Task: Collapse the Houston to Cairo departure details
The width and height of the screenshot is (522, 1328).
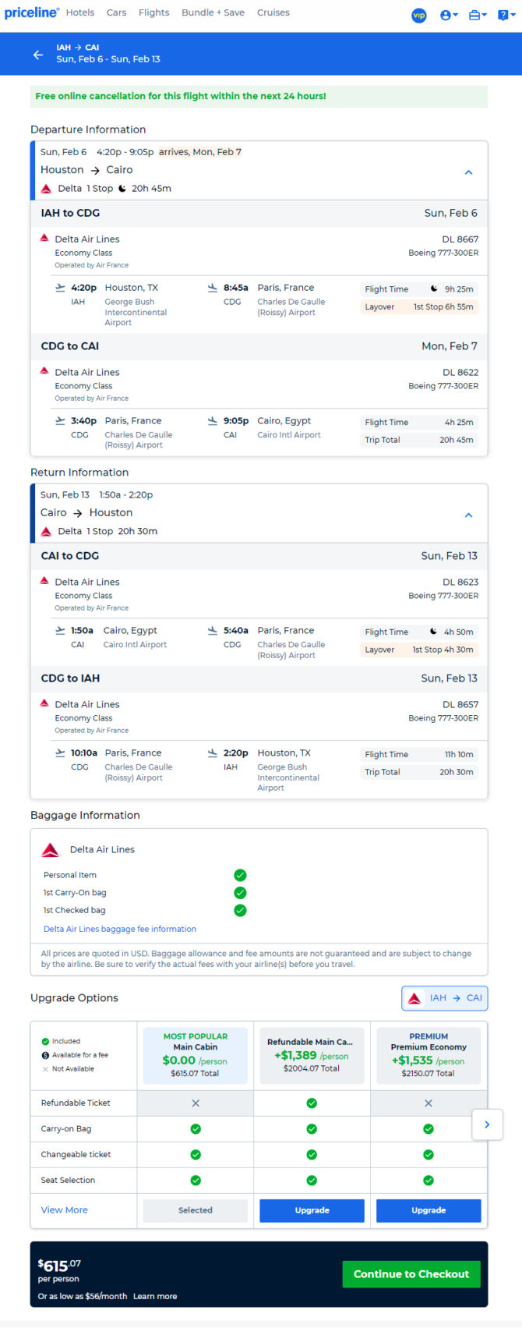Action: coord(468,172)
